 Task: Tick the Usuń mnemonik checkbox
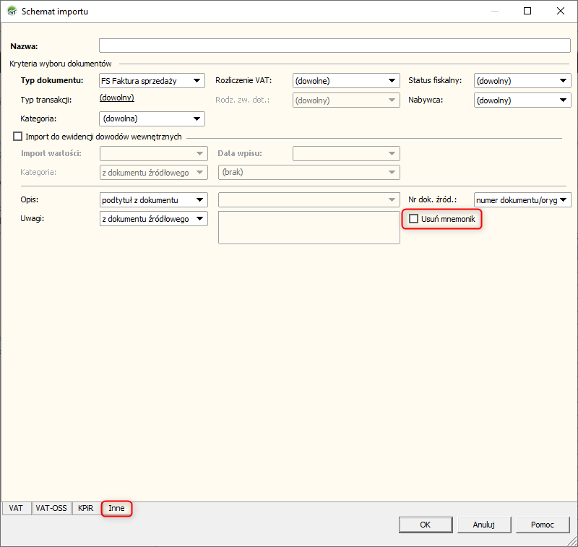click(x=413, y=219)
